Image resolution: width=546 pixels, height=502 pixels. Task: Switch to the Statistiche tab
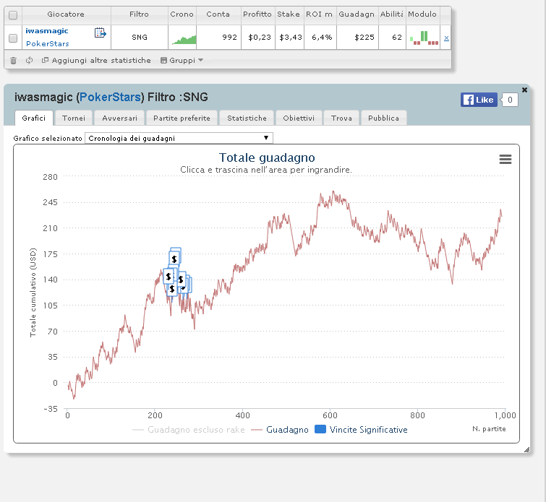247,118
